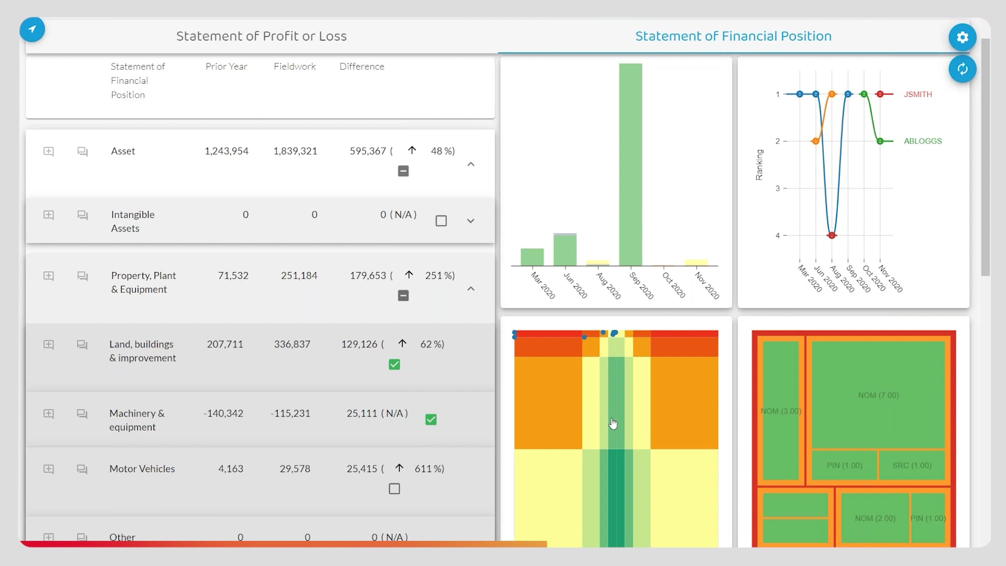
Task: Expand the Intangible Assets row
Action: [471, 221]
